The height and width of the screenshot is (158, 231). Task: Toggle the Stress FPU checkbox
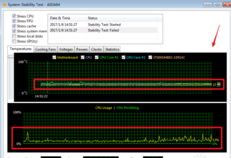click(x=14, y=21)
